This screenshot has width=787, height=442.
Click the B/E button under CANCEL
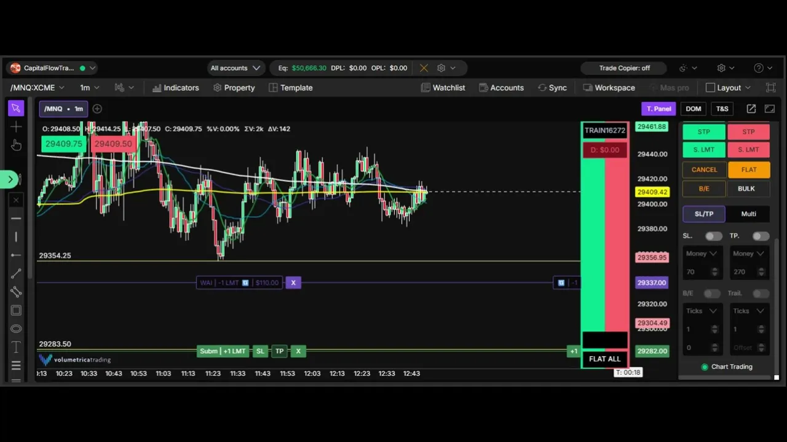pos(704,188)
